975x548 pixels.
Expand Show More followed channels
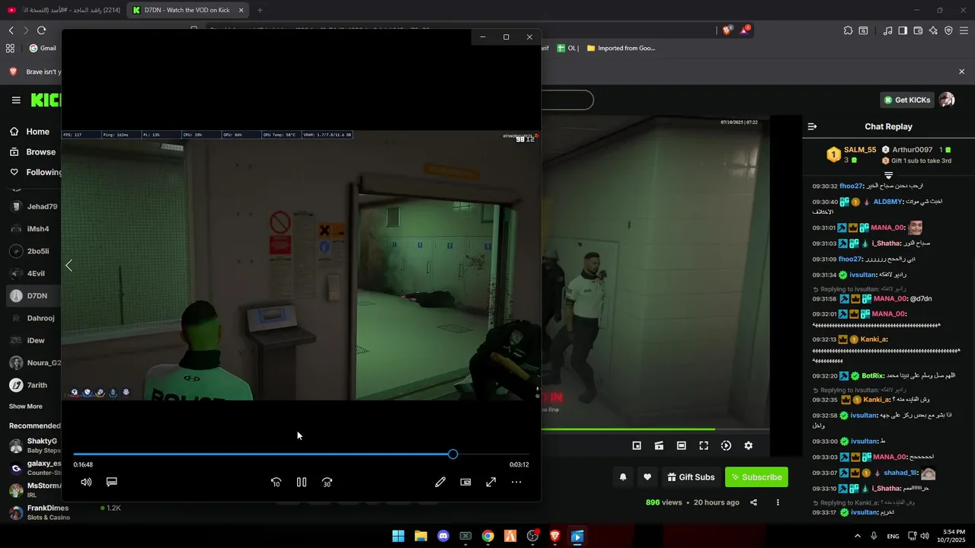tap(25, 406)
